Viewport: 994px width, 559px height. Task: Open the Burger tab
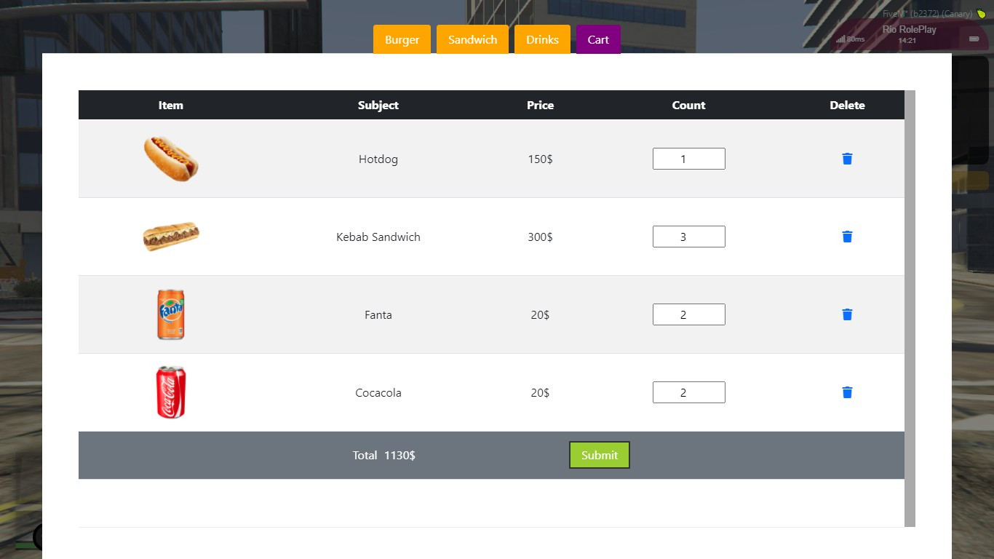tap(402, 39)
